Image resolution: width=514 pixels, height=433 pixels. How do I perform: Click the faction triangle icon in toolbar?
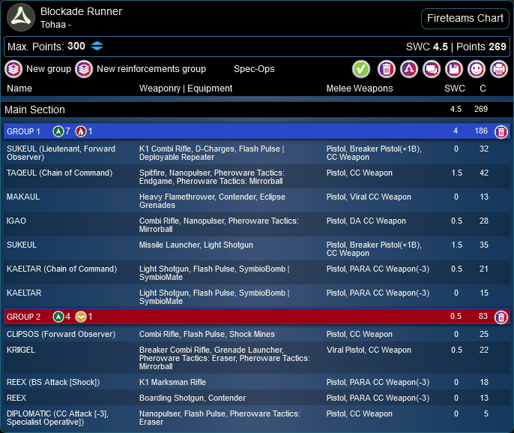point(409,69)
